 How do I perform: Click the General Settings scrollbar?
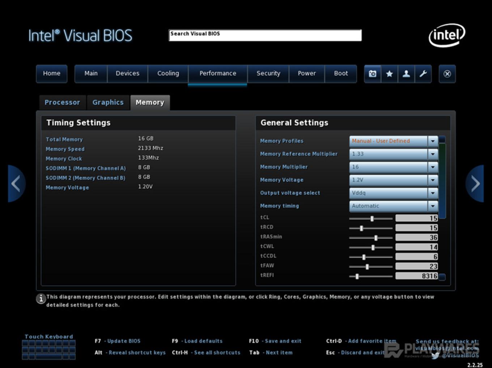tap(442, 181)
